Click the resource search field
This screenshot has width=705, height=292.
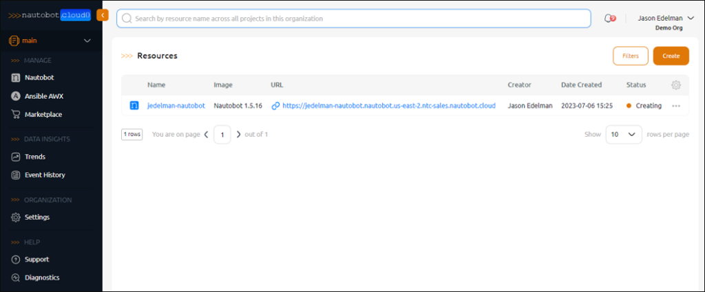click(353, 19)
